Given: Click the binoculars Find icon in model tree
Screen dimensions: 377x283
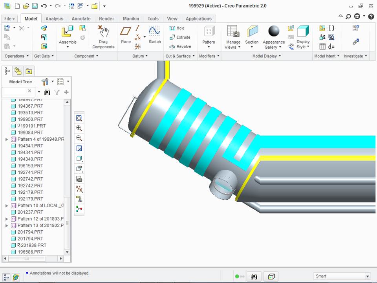Looking at the screenshot, I should (x=47, y=92).
